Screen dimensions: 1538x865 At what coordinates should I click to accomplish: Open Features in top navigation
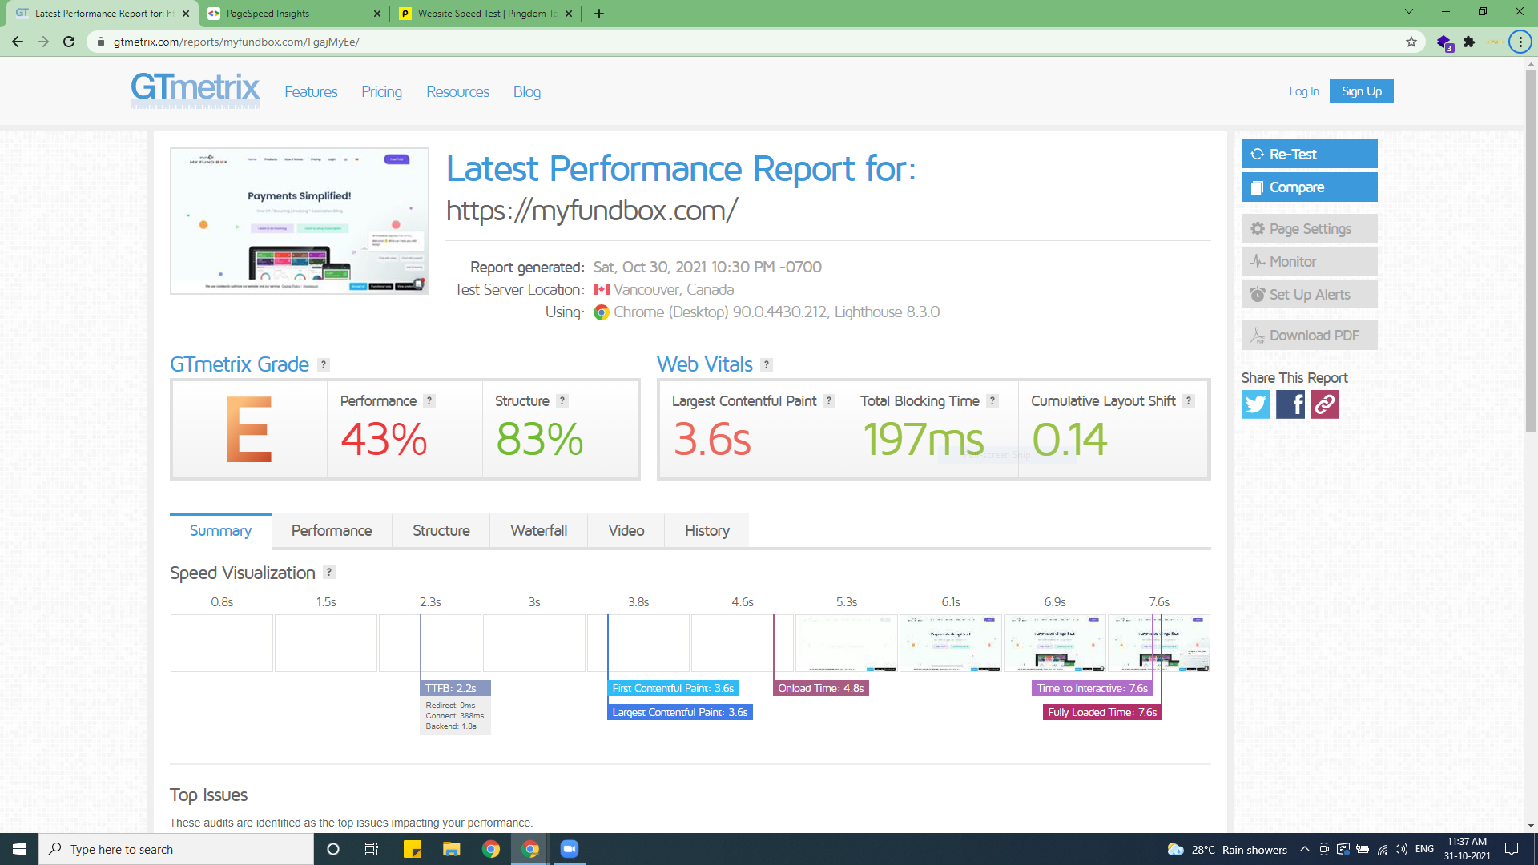pos(311,92)
